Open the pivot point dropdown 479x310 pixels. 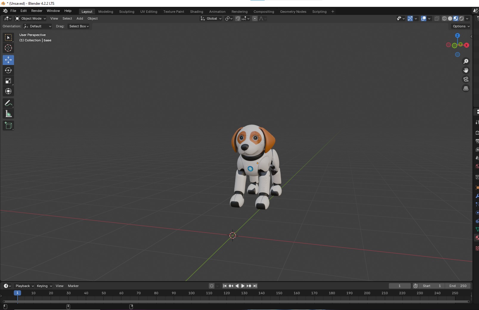pos(229,18)
